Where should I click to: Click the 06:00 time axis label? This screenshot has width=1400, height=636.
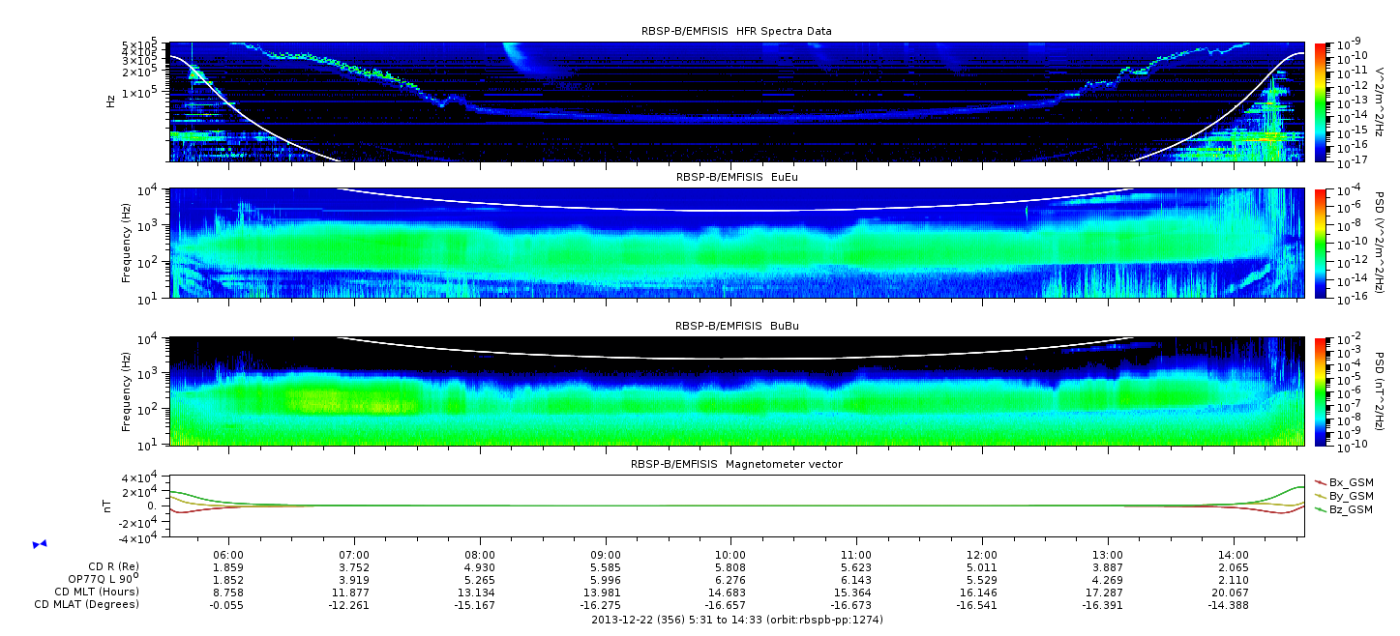point(228,554)
